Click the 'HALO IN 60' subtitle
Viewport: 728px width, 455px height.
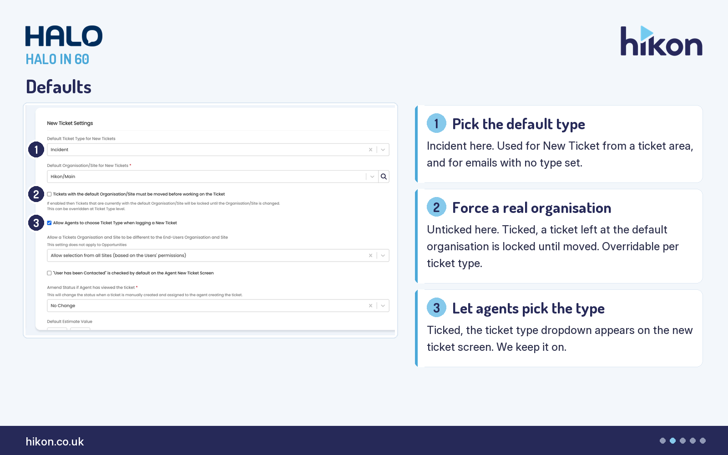[57, 59]
